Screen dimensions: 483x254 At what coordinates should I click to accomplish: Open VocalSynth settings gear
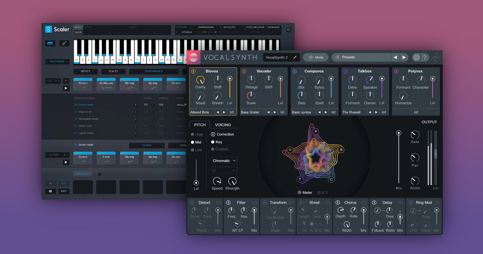coord(416,57)
